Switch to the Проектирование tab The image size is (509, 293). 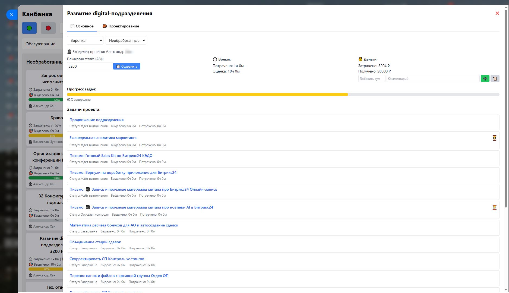click(x=121, y=26)
